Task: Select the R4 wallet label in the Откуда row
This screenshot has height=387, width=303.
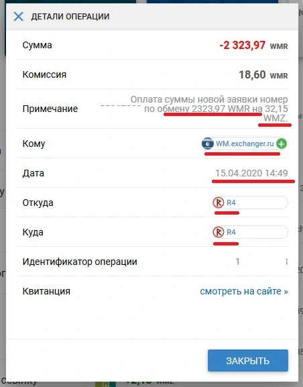Action: pyautogui.click(x=231, y=203)
